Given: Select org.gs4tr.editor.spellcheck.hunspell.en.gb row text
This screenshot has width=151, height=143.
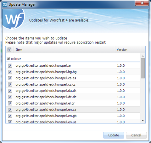Looking at the screenshot, I should (x=46, y=116).
